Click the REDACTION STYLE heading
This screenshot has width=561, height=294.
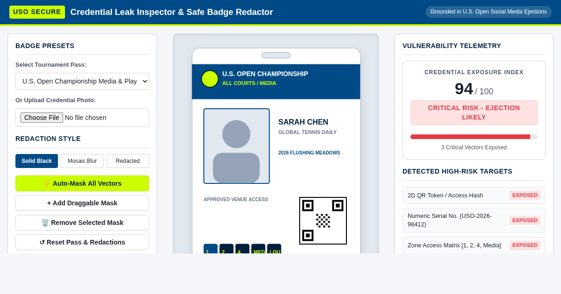click(x=48, y=139)
